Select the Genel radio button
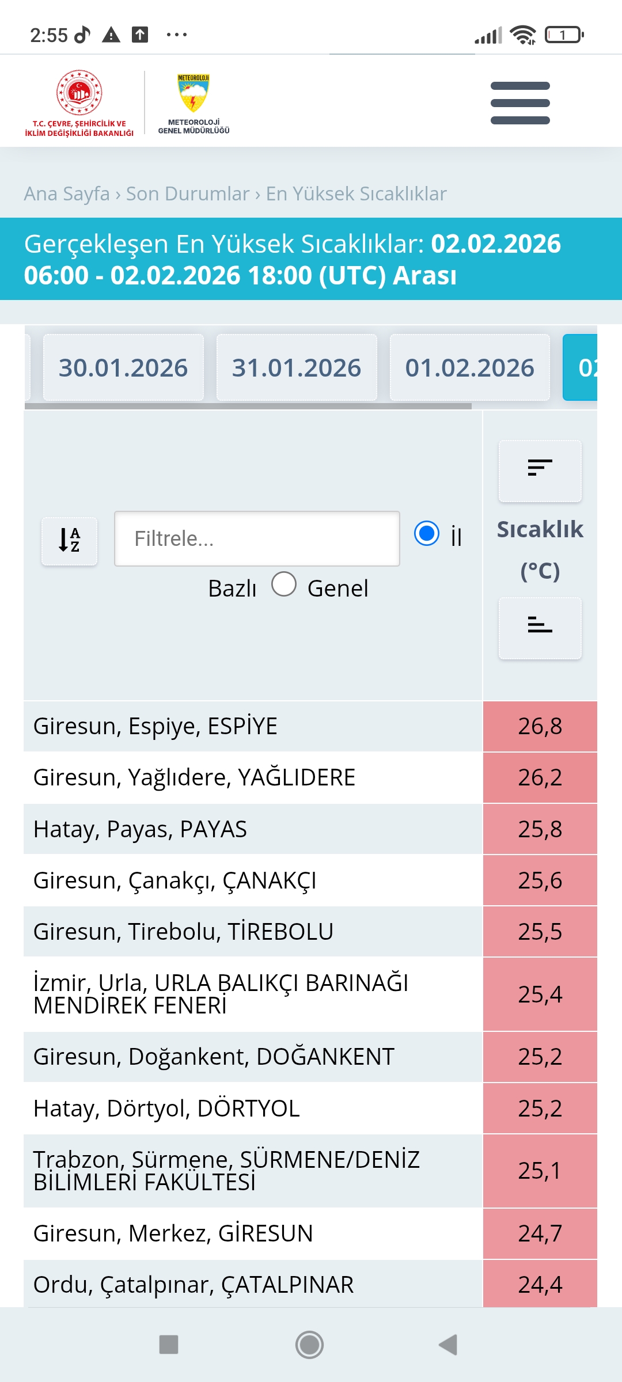 coord(284,584)
